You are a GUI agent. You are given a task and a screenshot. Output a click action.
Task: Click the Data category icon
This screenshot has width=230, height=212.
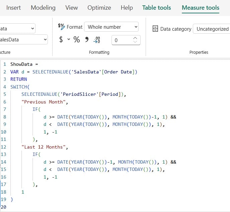[x=155, y=28]
